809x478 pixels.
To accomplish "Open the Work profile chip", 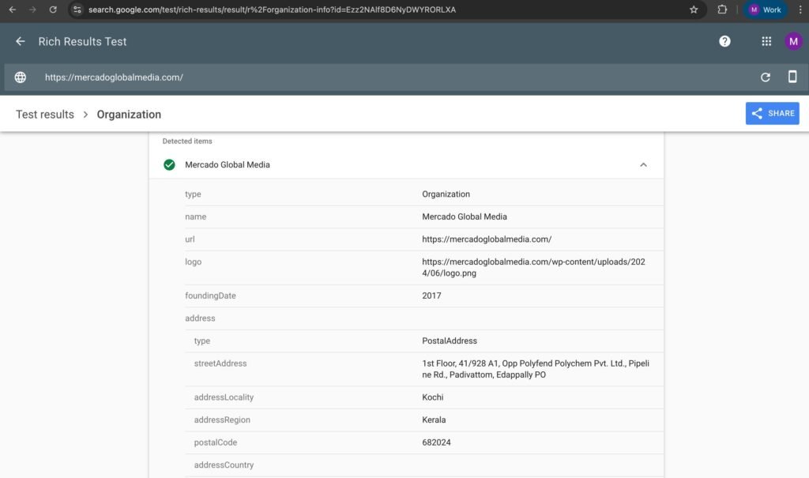I will (x=765, y=9).
